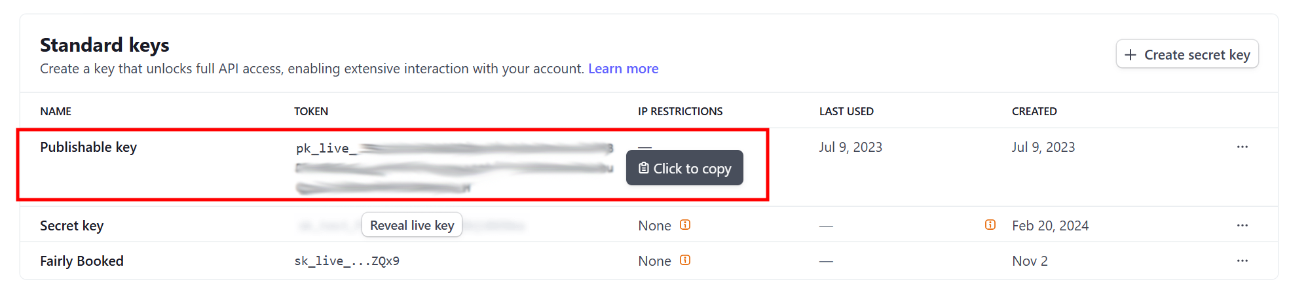Screen dimensions: 1289x307
Task: Open the Learn more link
Action: tap(623, 69)
